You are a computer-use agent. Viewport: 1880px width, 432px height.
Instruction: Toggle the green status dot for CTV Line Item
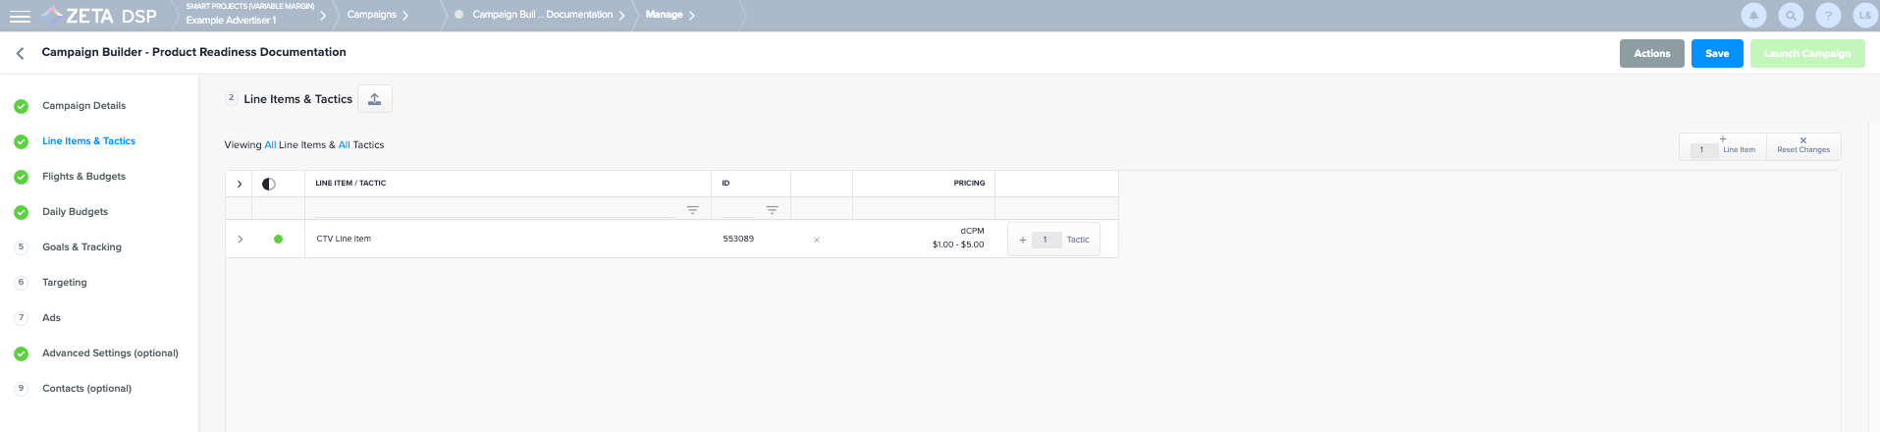(278, 239)
